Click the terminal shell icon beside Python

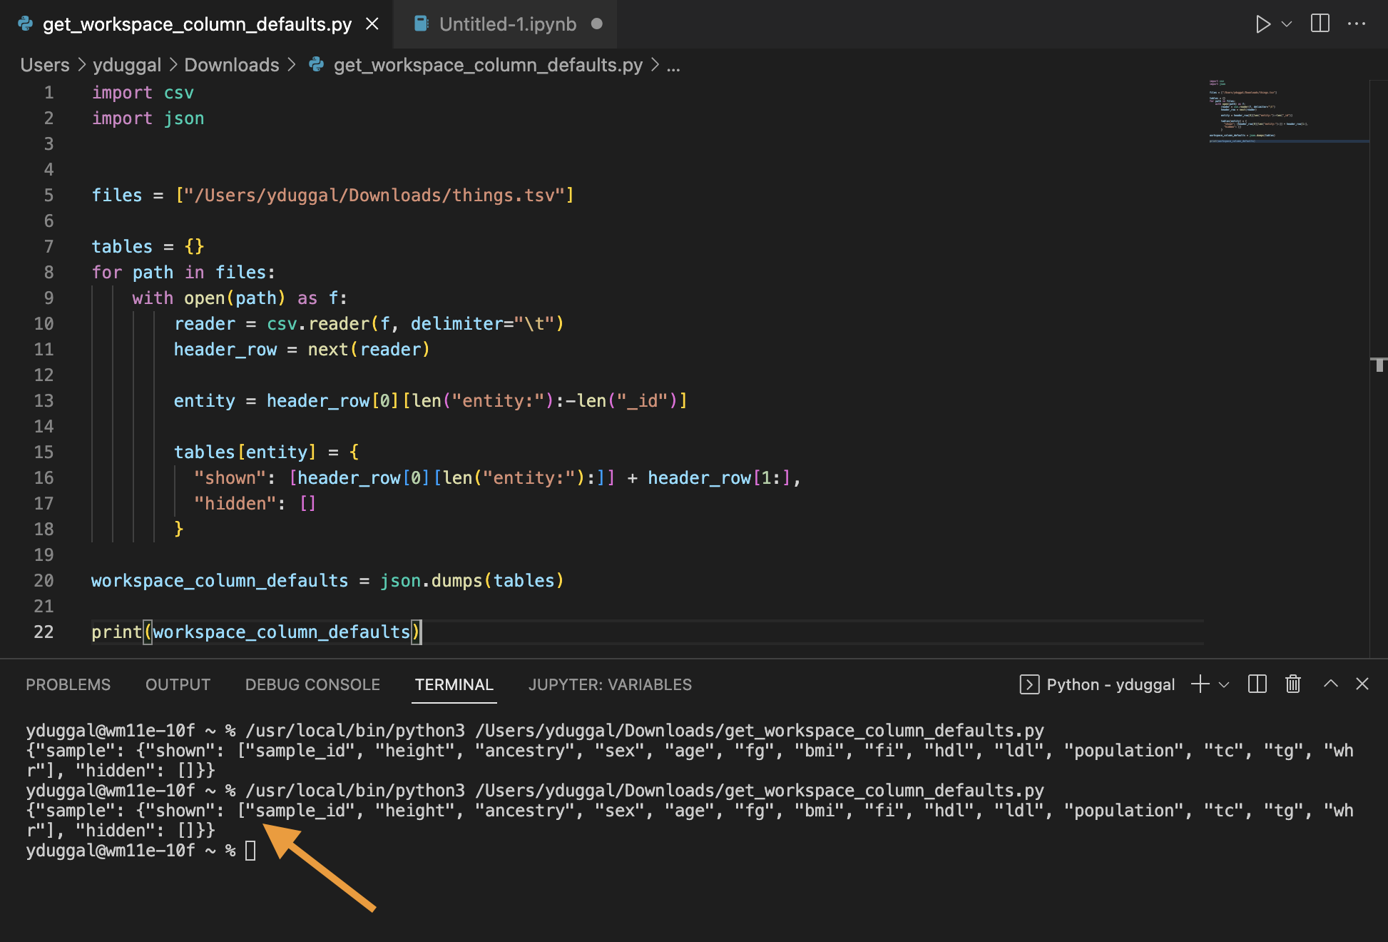coord(1029,684)
